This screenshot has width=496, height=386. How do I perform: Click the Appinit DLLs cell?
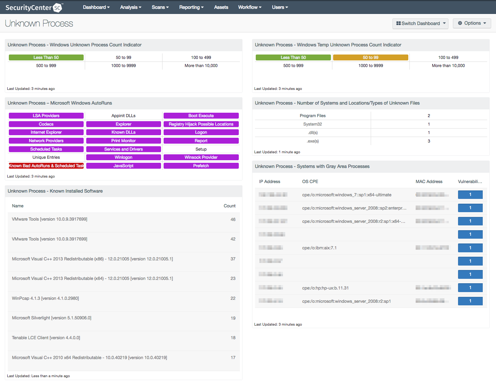pyautogui.click(x=123, y=116)
